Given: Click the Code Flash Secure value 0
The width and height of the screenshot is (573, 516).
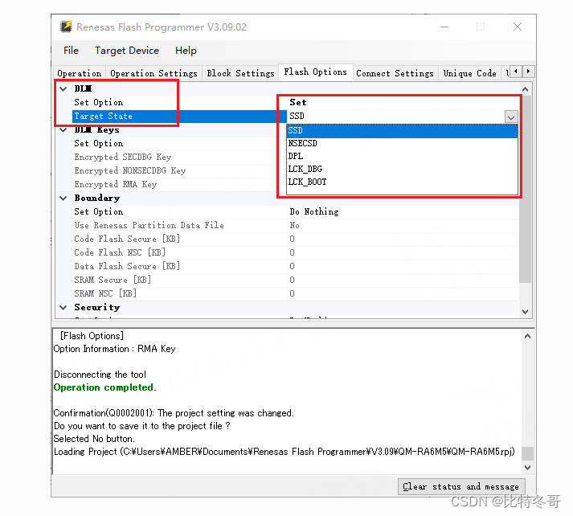Looking at the screenshot, I should 292,239.
